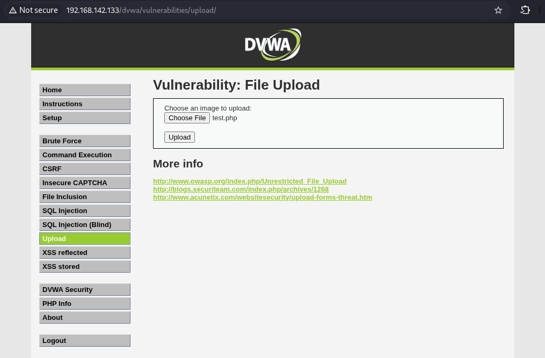Click the bookmark star icon
The height and width of the screenshot is (358, 545).
(498, 10)
